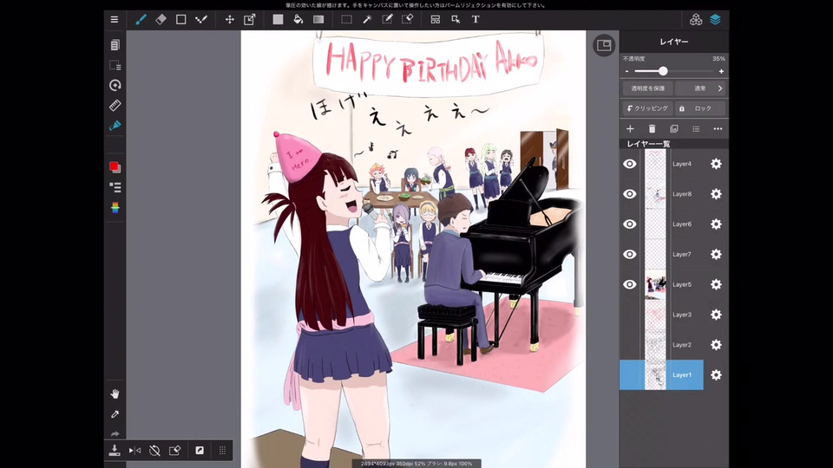Image resolution: width=833 pixels, height=468 pixels.
Task: Open the navigator reference window button
Action: 604,45
